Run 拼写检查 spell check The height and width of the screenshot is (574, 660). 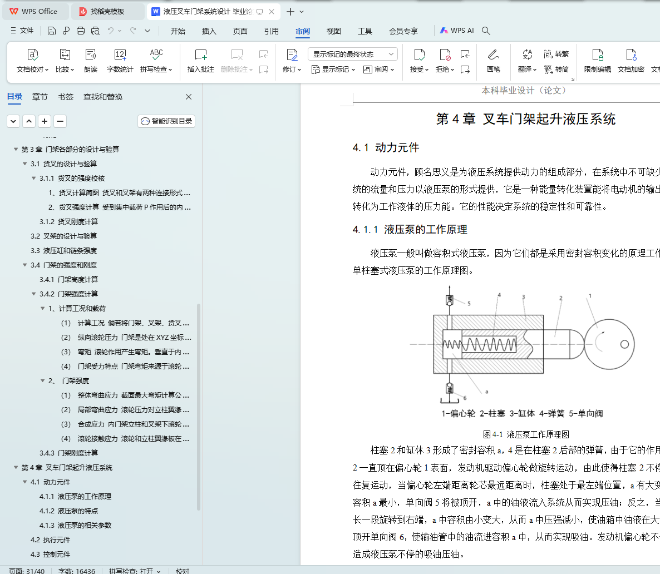click(156, 61)
